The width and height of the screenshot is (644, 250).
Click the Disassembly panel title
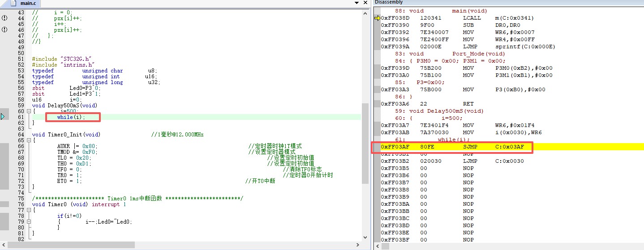click(389, 2)
